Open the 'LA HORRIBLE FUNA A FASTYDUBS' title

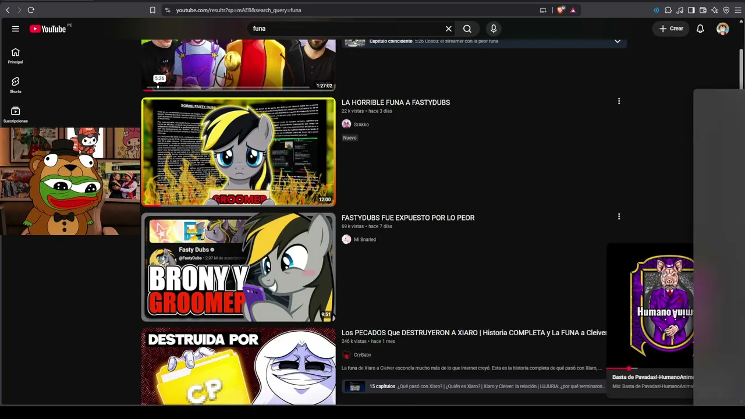(396, 102)
